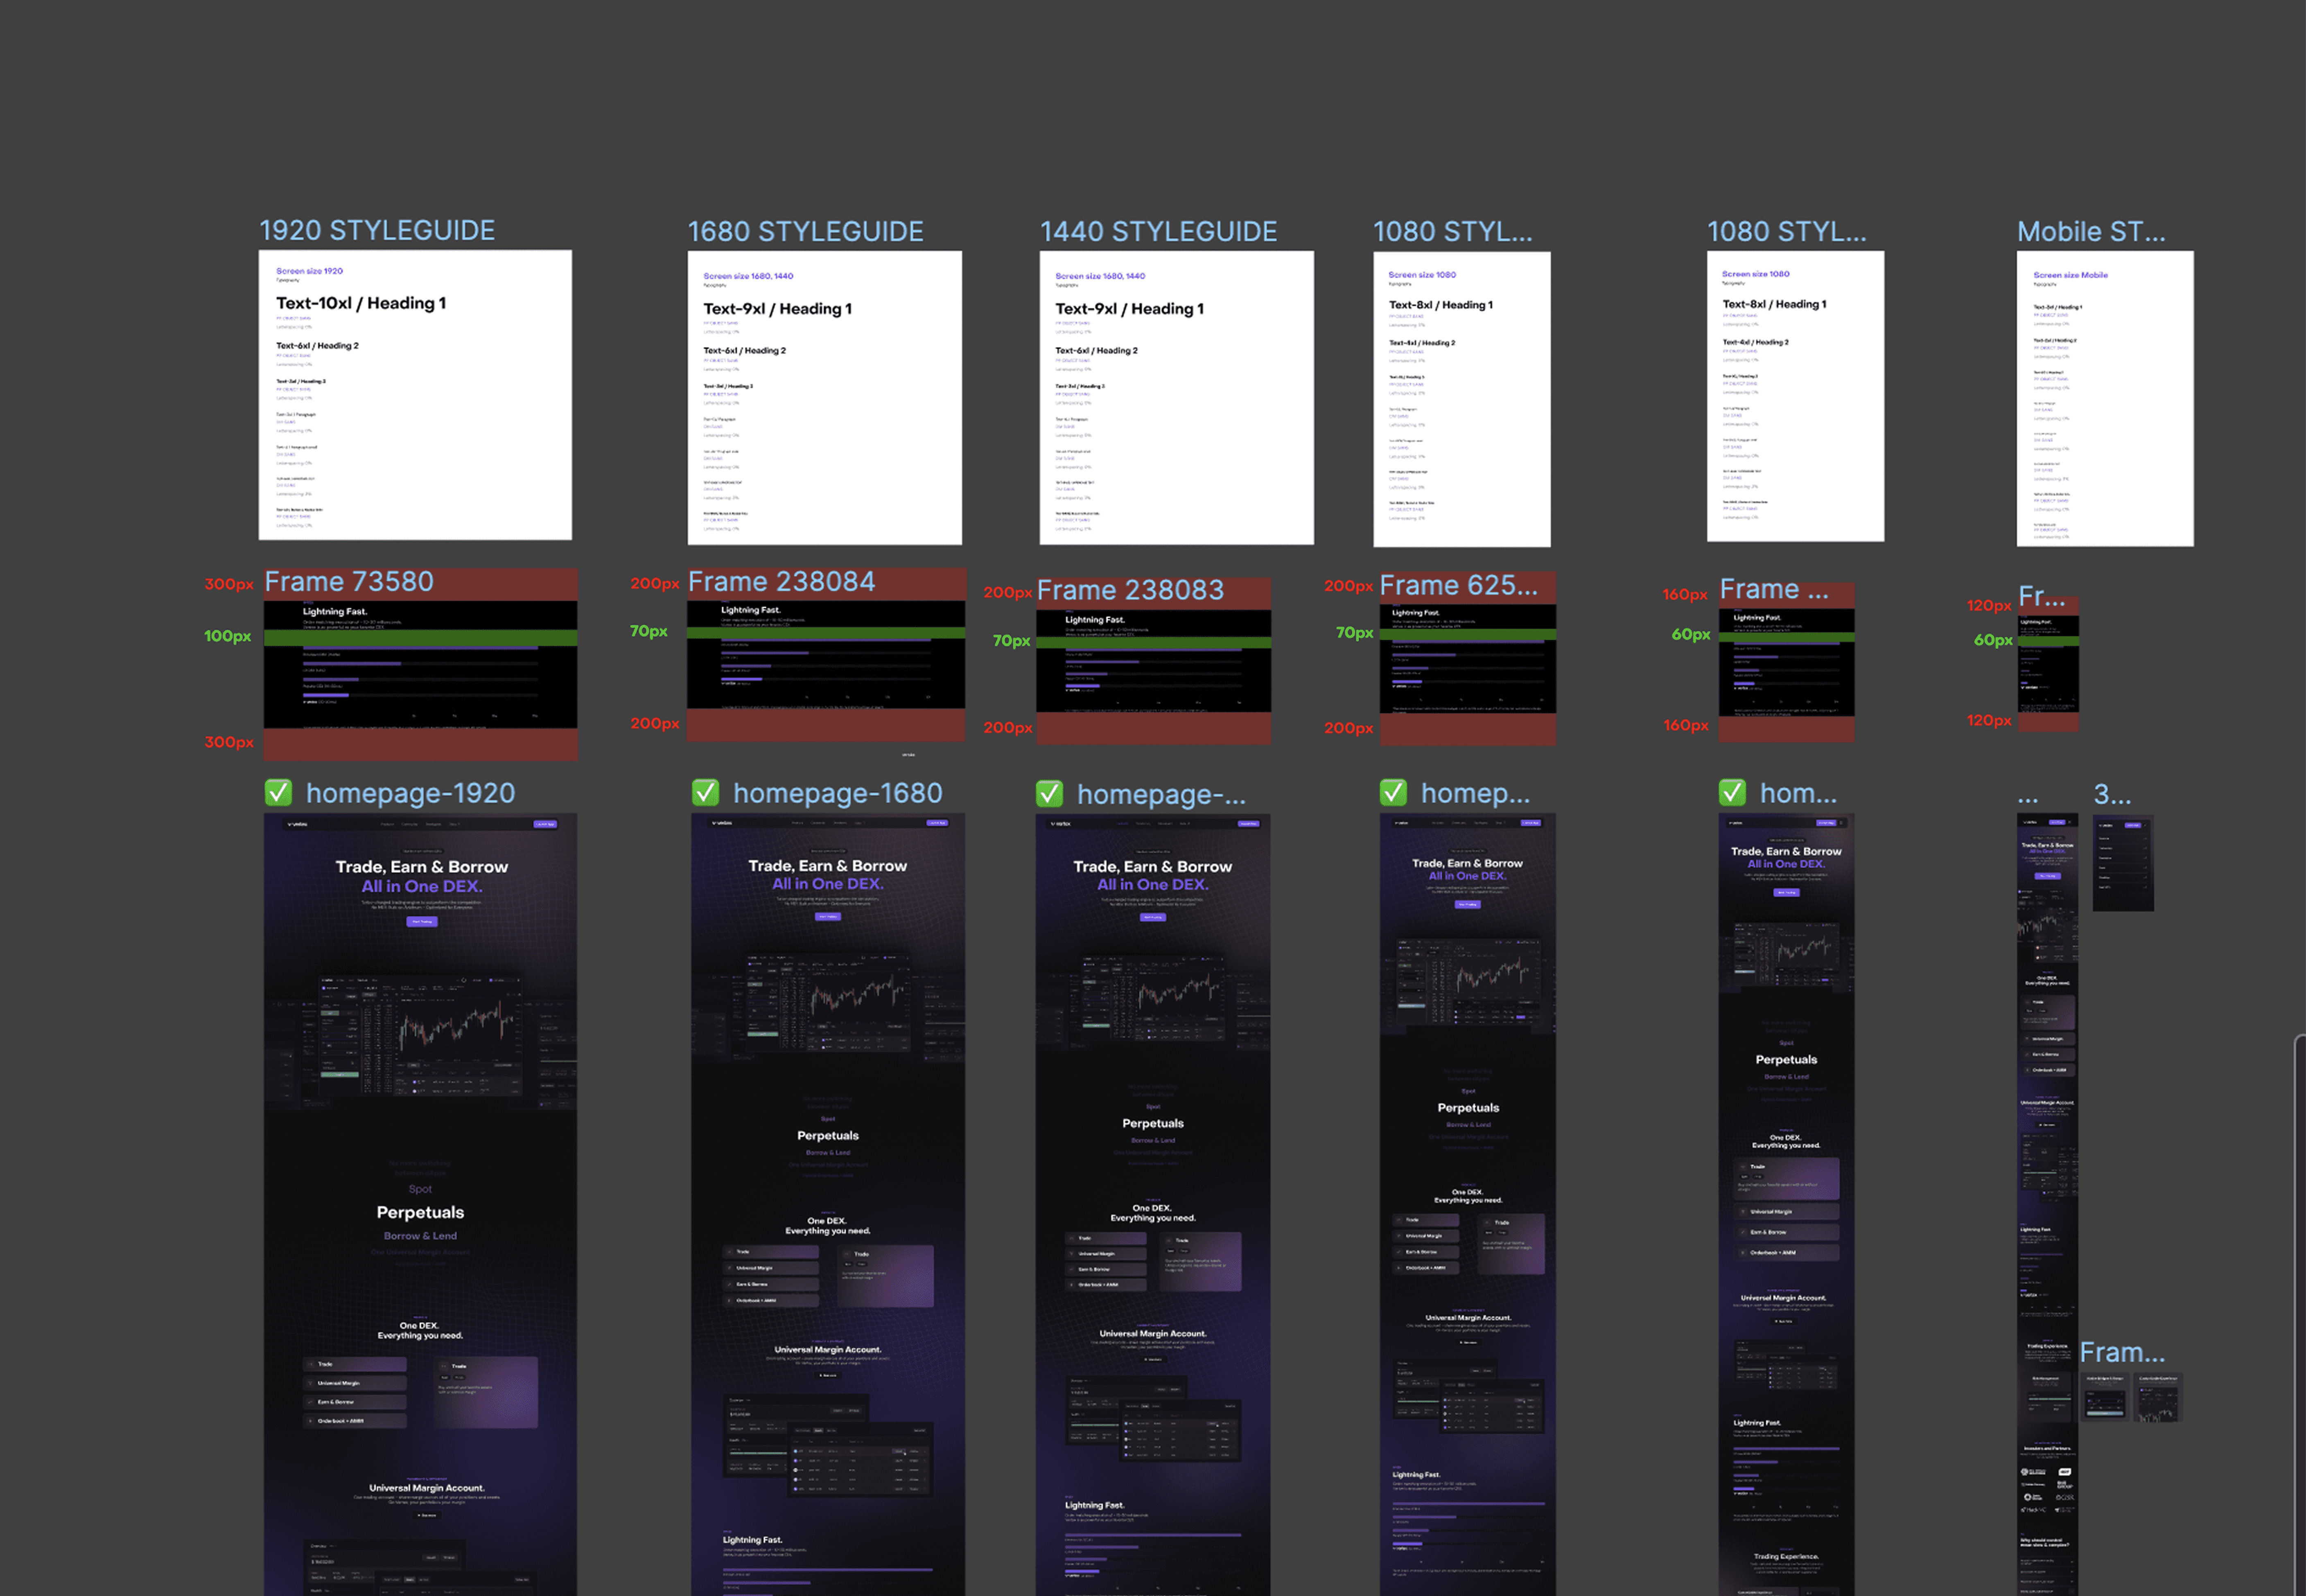The width and height of the screenshot is (2306, 1596).
Task: Click the Fram... label near bottom right
Action: [2121, 1353]
